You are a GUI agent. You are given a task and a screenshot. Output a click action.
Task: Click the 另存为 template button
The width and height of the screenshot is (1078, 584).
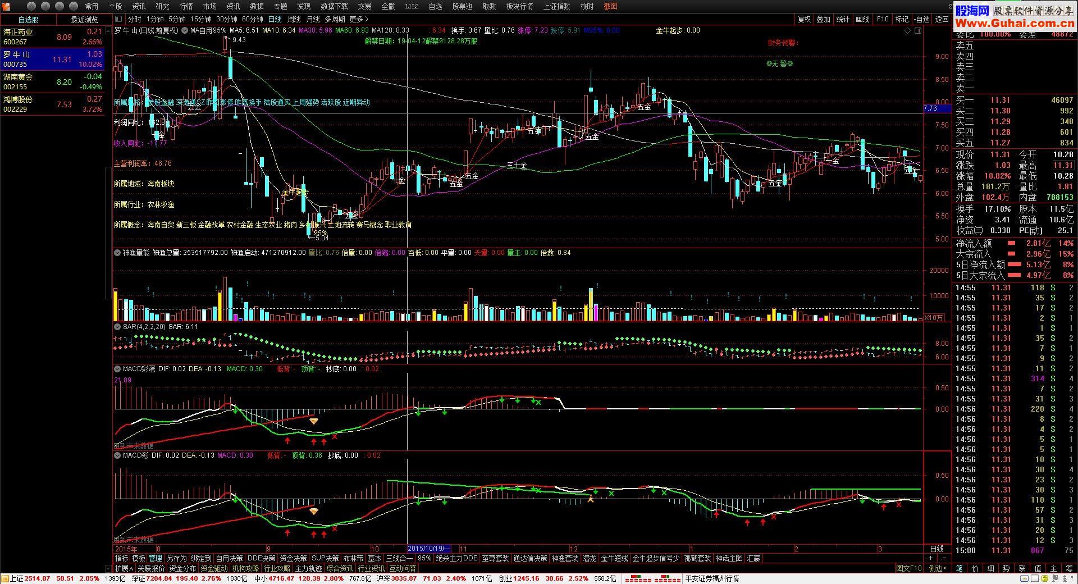click(176, 558)
